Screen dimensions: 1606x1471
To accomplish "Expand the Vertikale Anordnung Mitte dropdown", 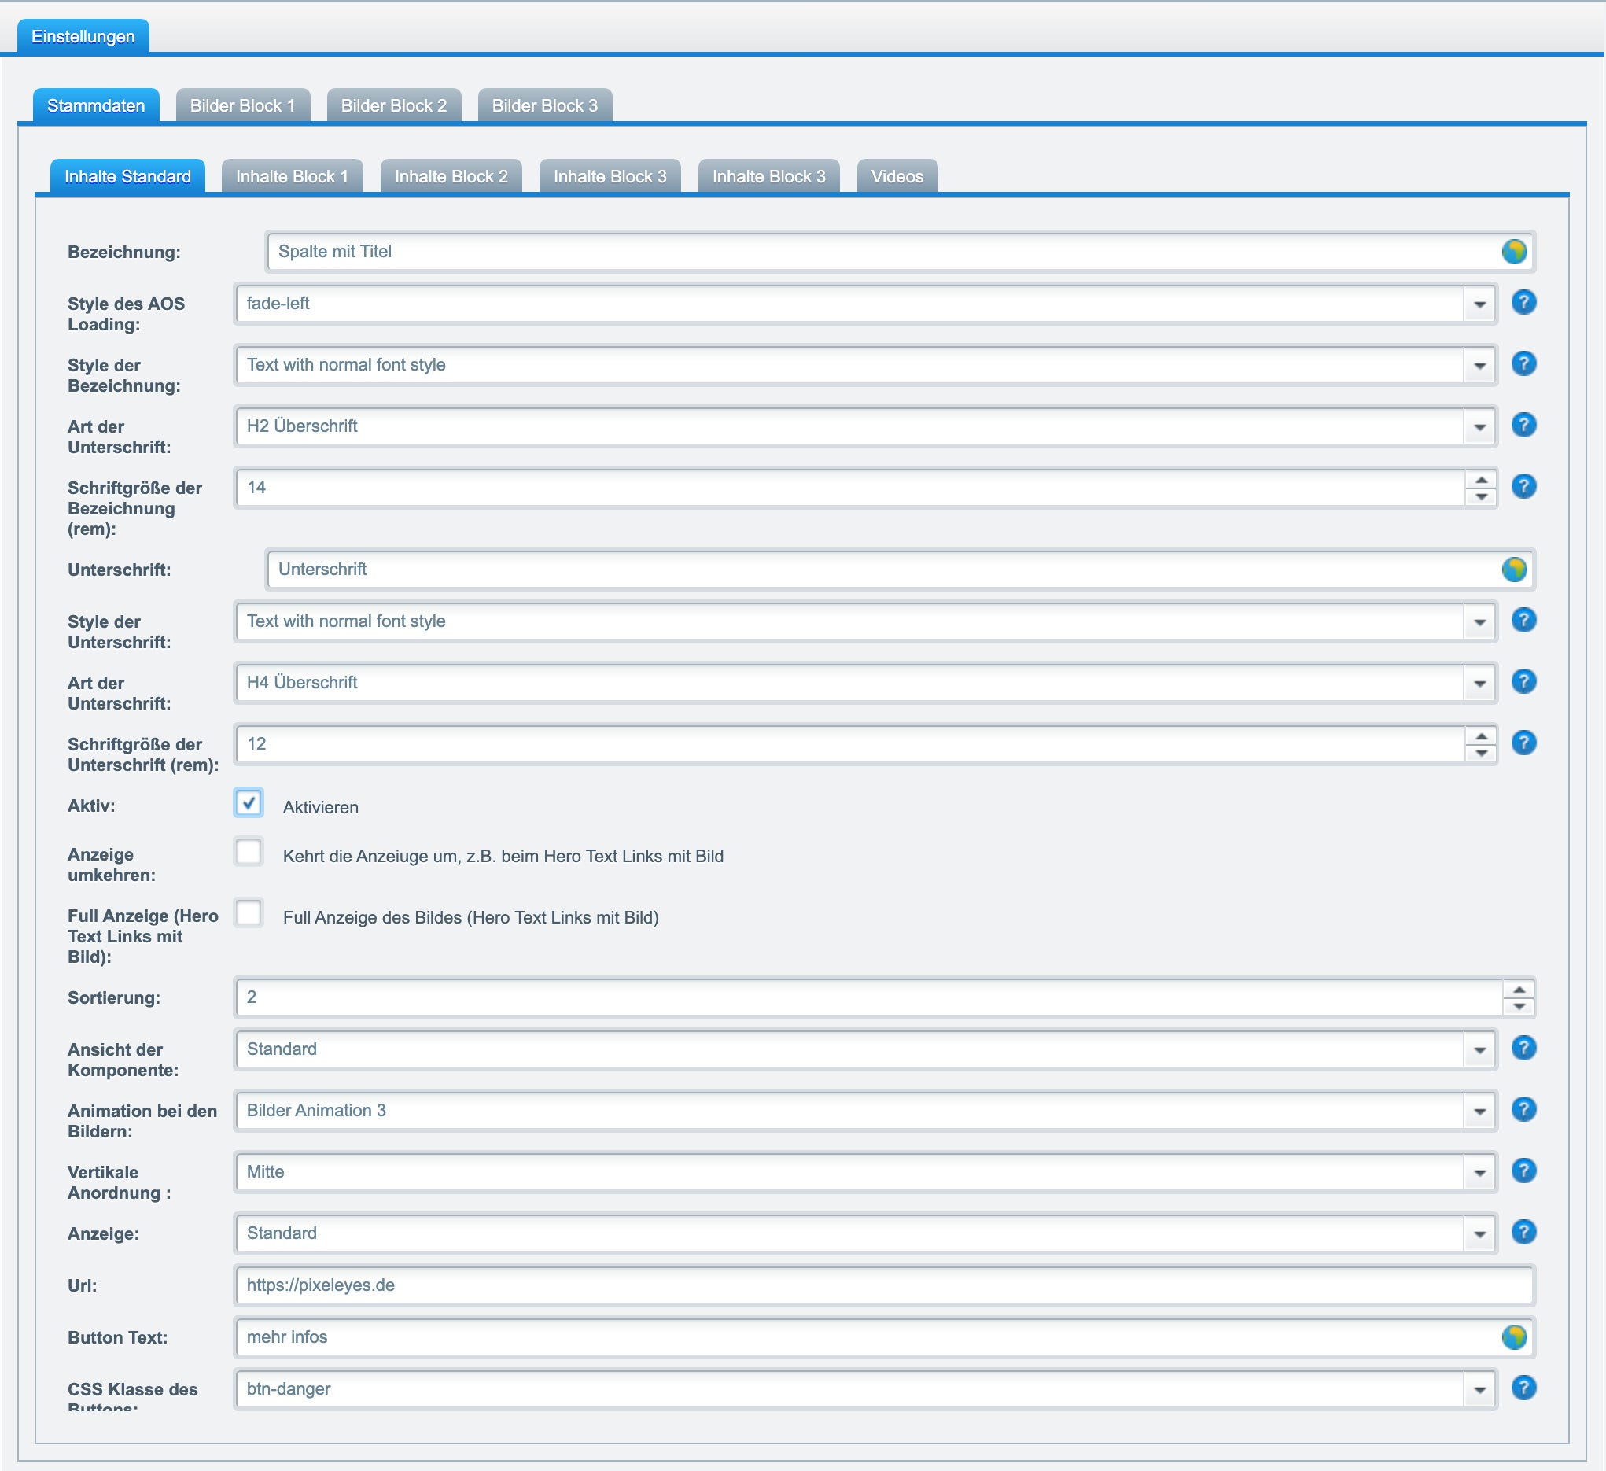I will point(1479,1173).
